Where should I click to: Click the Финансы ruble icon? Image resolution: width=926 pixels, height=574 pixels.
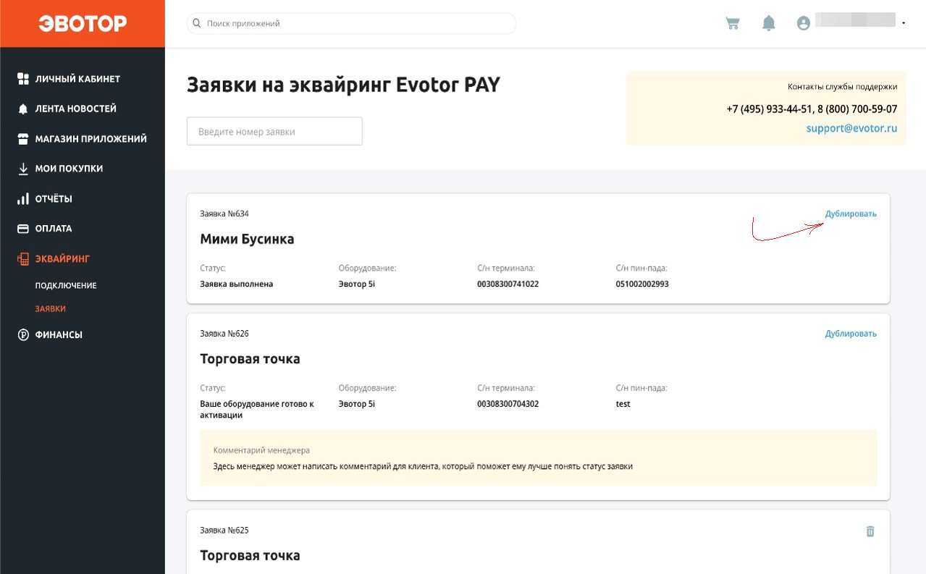(23, 334)
